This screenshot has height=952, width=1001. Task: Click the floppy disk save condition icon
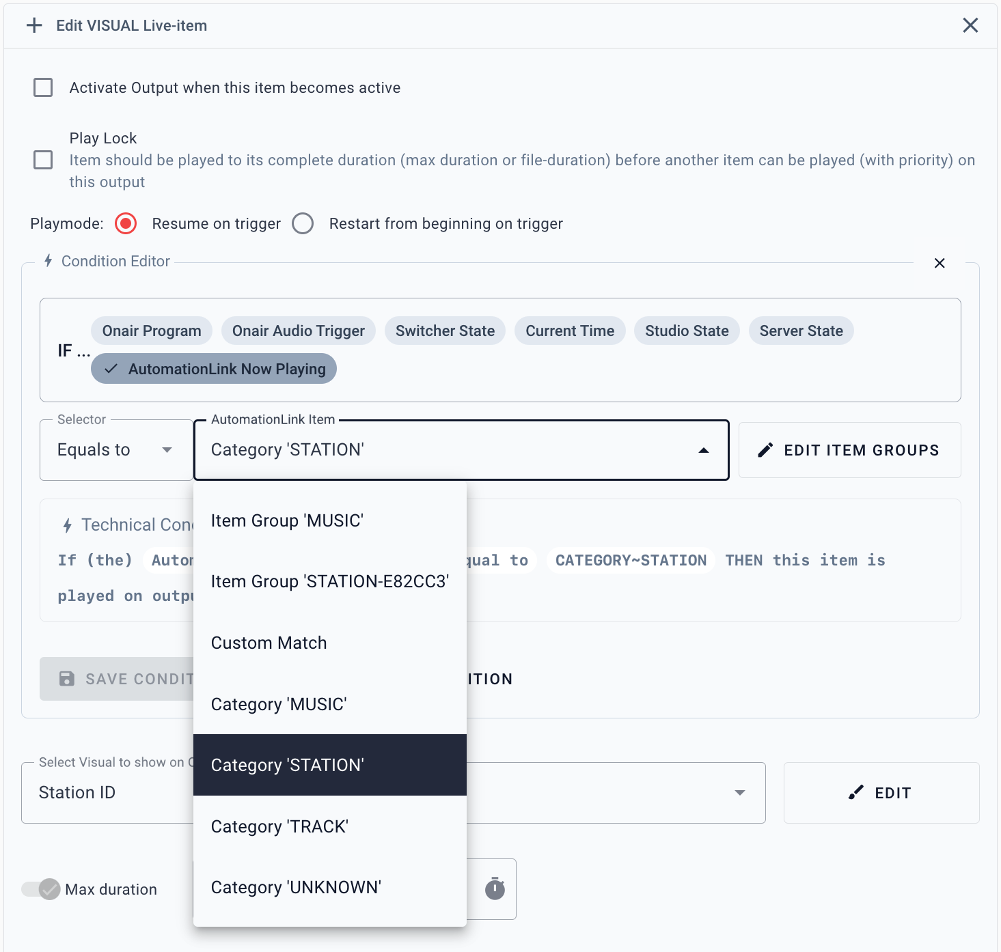tap(67, 678)
